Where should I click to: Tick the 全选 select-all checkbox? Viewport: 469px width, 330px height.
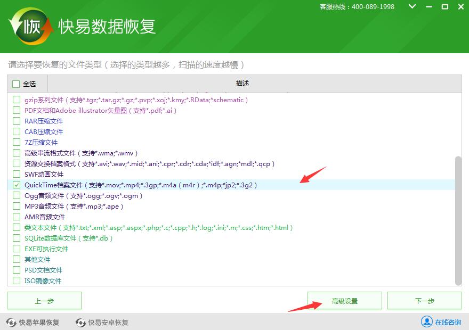pyautogui.click(x=16, y=84)
